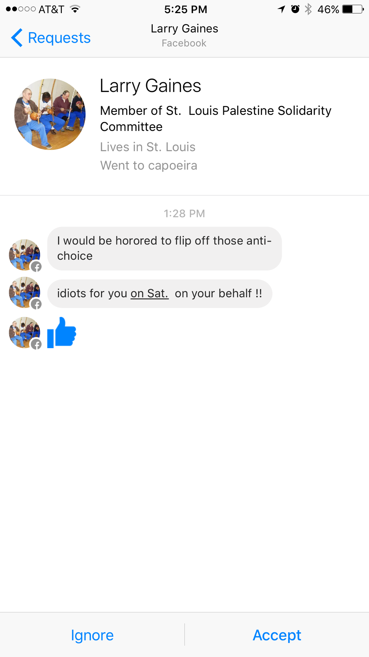Tap Facebook badge on first message avatar

36,266
